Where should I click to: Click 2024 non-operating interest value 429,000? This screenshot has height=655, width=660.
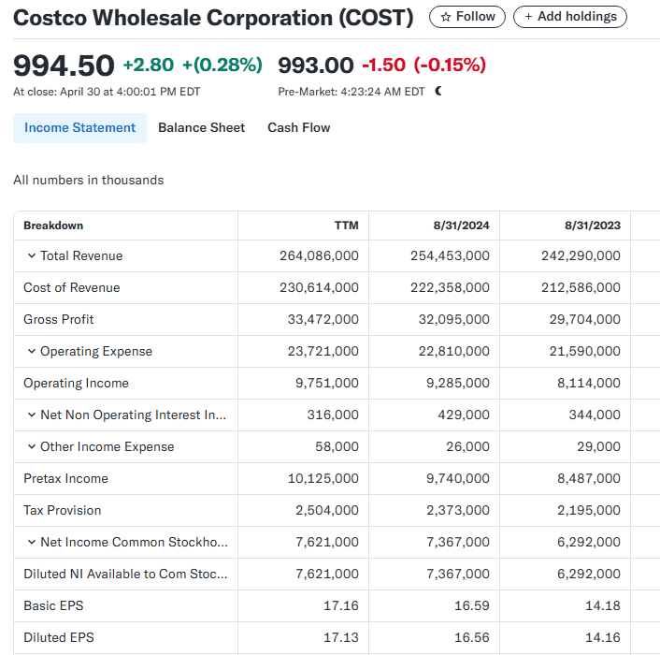(464, 415)
